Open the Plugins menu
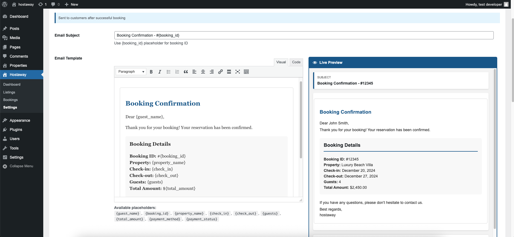Image resolution: width=514 pixels, height=237 pixels. pyautogui.click(x=22, y=130)
